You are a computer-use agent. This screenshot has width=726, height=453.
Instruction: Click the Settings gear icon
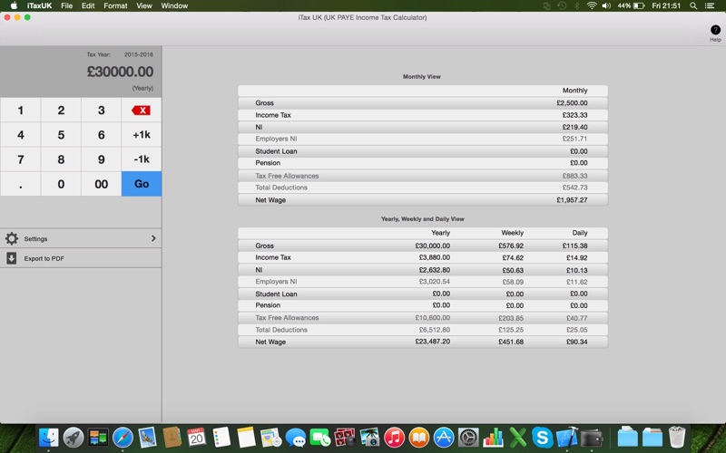12,238
